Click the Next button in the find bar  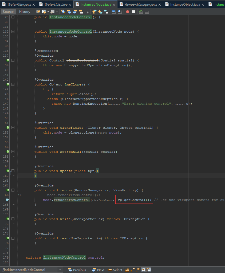pos(98,270)
